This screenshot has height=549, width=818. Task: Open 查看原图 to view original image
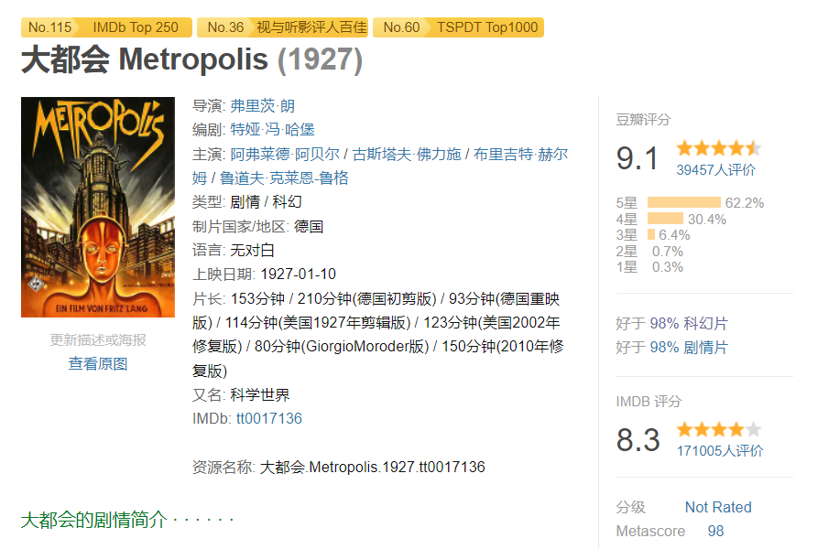pyautogui.click(x=98, y=363)
